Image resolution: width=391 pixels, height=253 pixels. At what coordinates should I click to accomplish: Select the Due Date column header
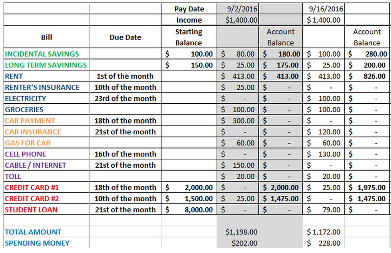[x=125, y=37]
